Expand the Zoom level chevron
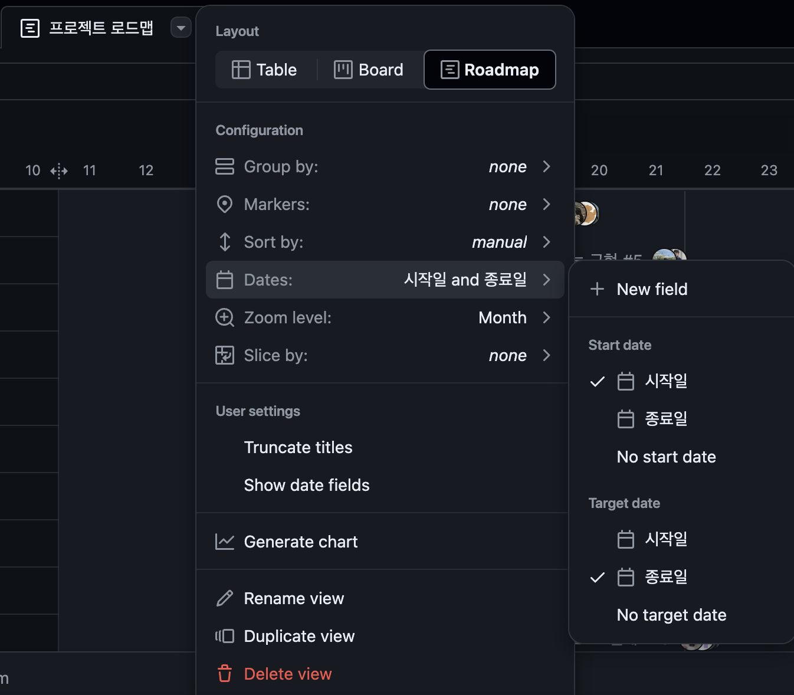This screenshot has width=794, height=695. pos(547,317)
